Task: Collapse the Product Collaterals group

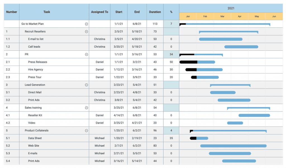Action: tap(87, 130)
